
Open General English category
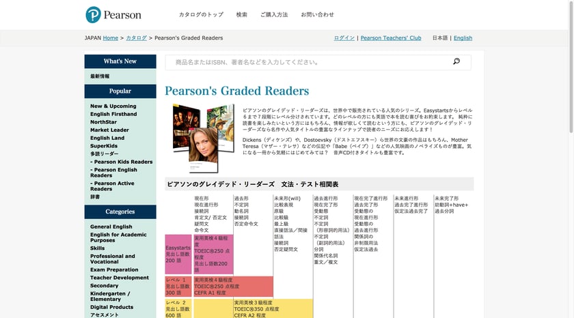click(111, 227)
